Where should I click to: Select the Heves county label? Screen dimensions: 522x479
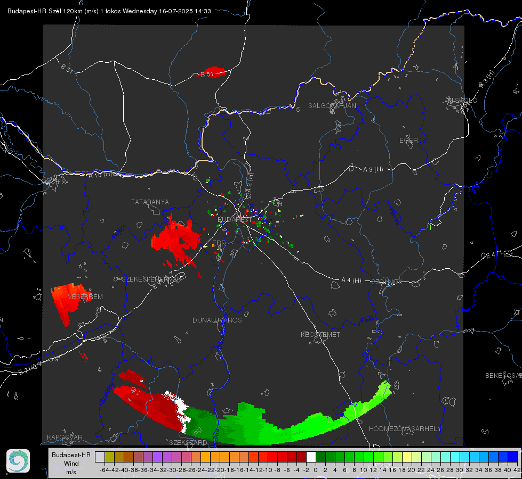[x=394, y=216]
